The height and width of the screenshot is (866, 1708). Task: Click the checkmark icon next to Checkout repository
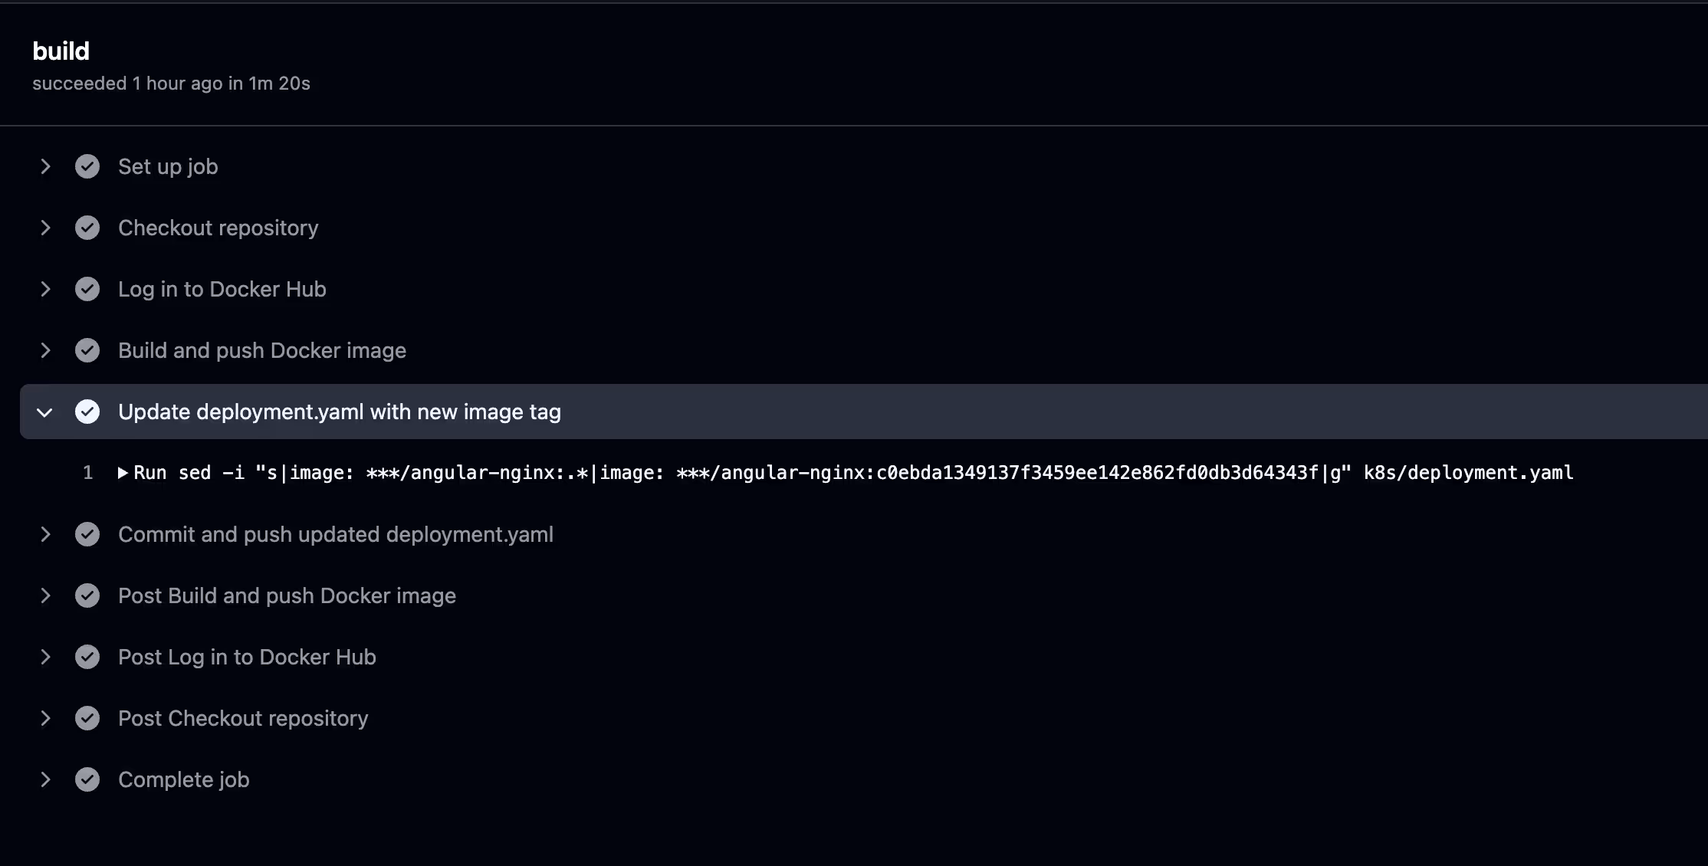(x=87, y=228)
